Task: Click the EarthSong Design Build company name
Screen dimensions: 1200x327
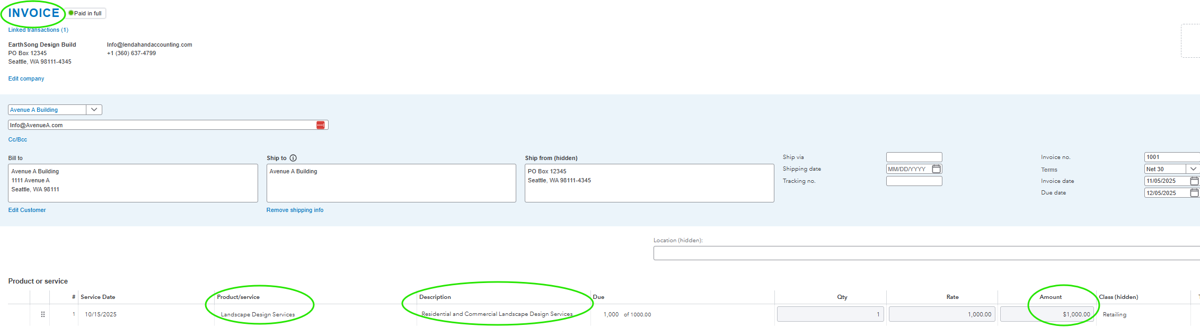Action: click(x=42, y=45)
